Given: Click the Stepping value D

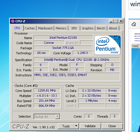Looking at the screenshot, I should pos(112,65).
